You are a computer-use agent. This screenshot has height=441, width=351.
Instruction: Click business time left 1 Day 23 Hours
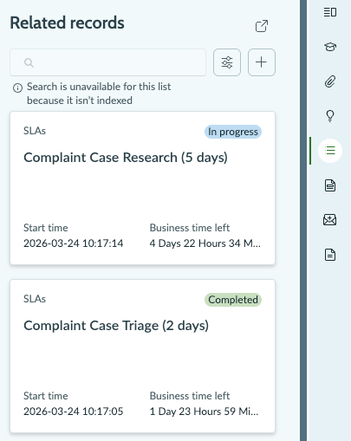coord(204,412)
